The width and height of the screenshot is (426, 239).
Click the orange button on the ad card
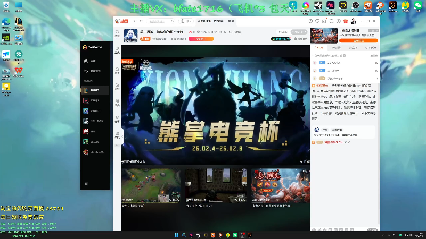click(x=358, y=41)
